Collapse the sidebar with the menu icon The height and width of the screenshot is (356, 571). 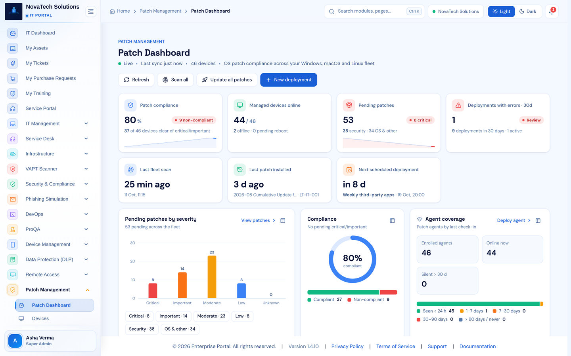point(91,11)
